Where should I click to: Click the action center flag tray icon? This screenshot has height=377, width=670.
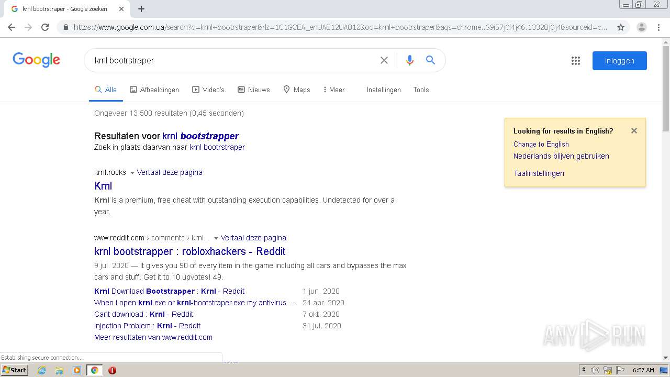[620, 370]
